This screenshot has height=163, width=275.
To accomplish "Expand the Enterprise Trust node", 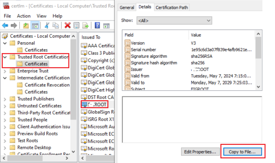I will point(5,71).
